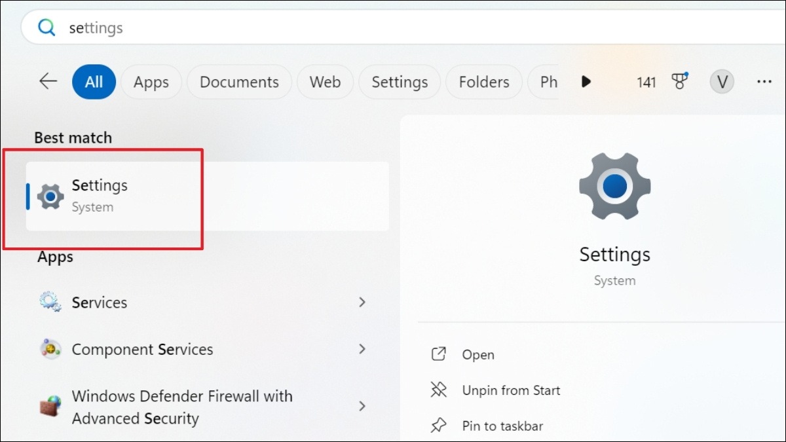The width and height of the screenshot is (786, 442).
Task: Click the Pin to taskbar pin icon
Action: [x=438, y=426]
